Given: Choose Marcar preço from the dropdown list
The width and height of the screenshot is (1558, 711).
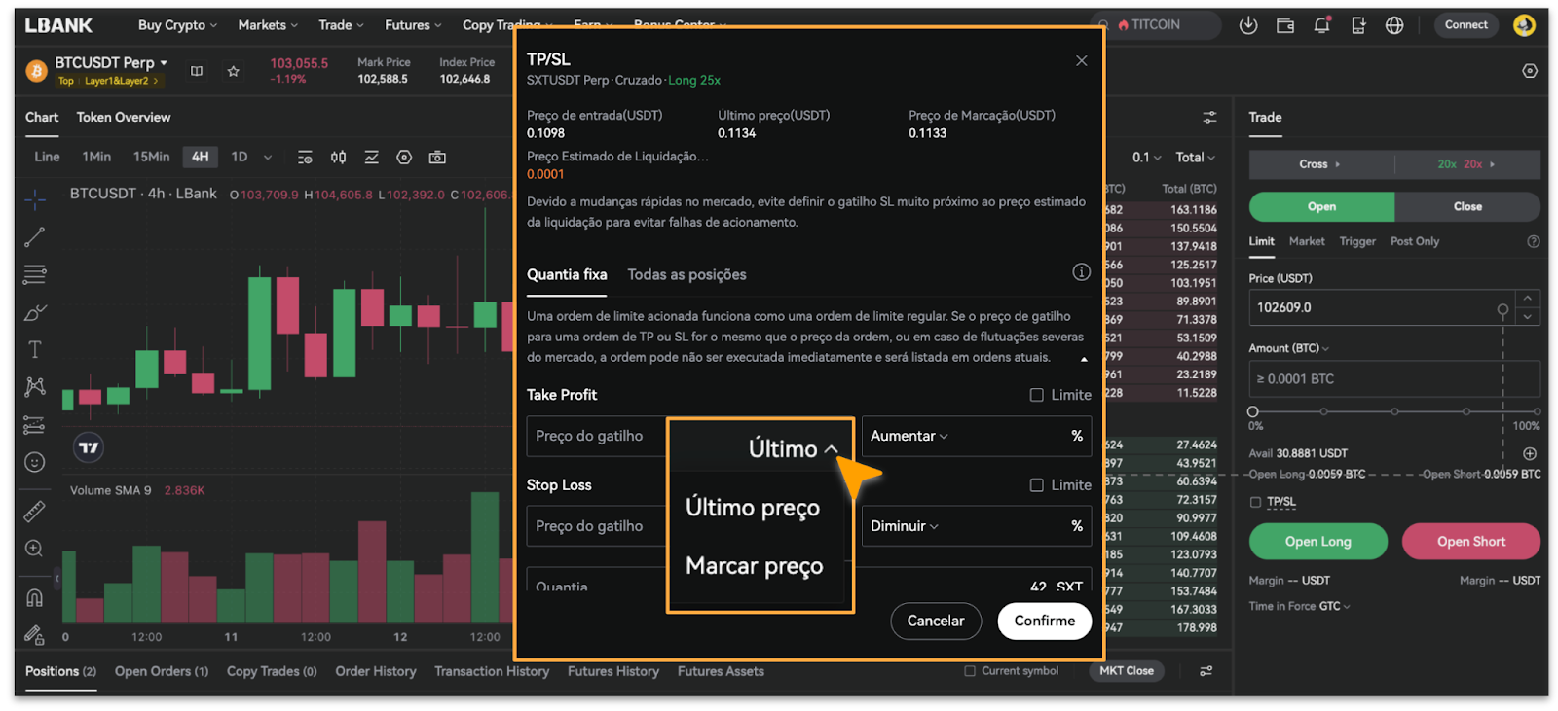Looking at the screenshot, I should (754, 566).
